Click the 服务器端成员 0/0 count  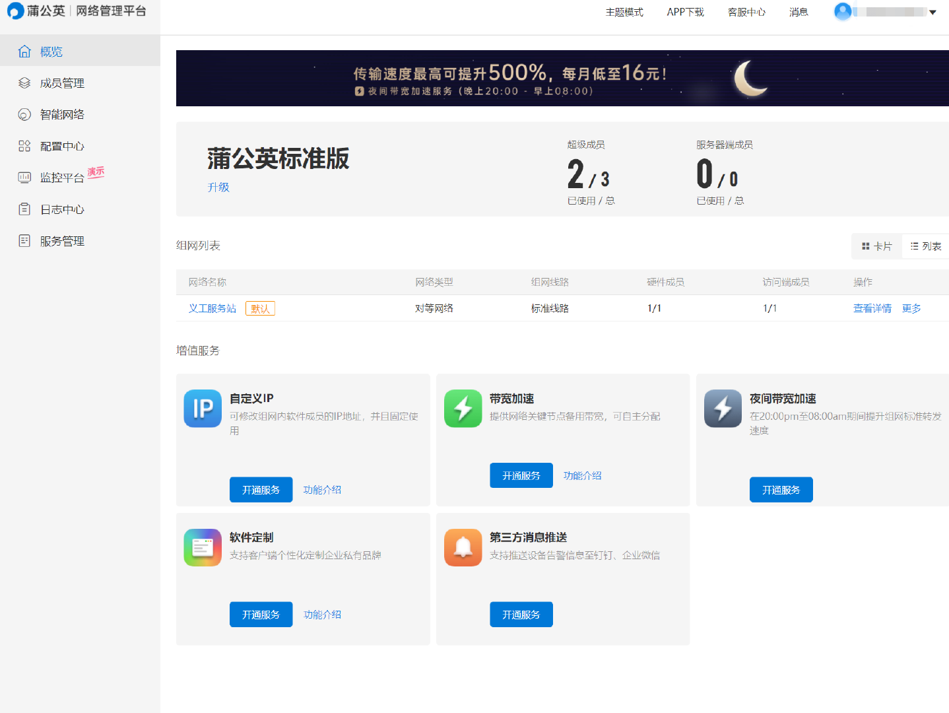[717, 174]
